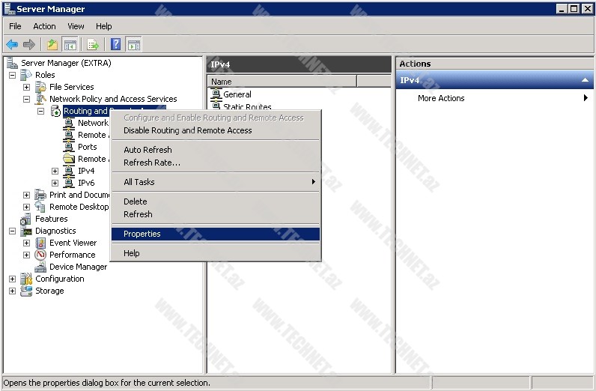Expand the File Services node
This screenshot has height=391, width=596.
coord(26,87)
